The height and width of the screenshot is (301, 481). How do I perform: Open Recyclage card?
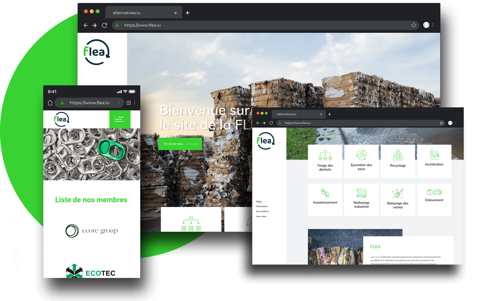point(398,161)
